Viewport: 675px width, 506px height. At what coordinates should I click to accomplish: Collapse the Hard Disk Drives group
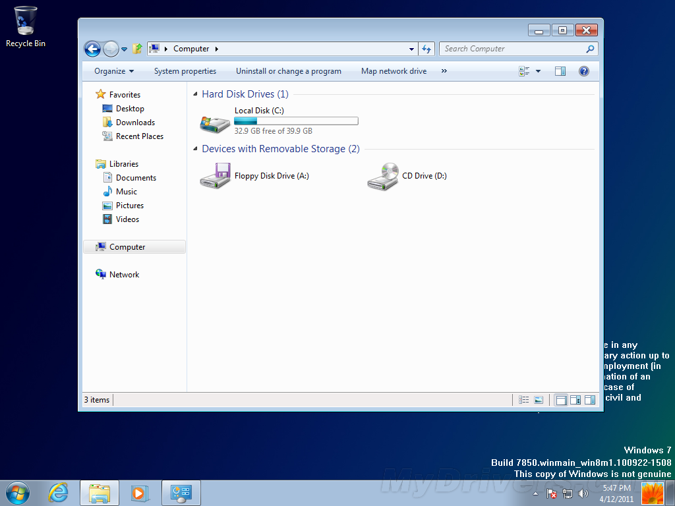pyautogui.click(x=195, y=94)
